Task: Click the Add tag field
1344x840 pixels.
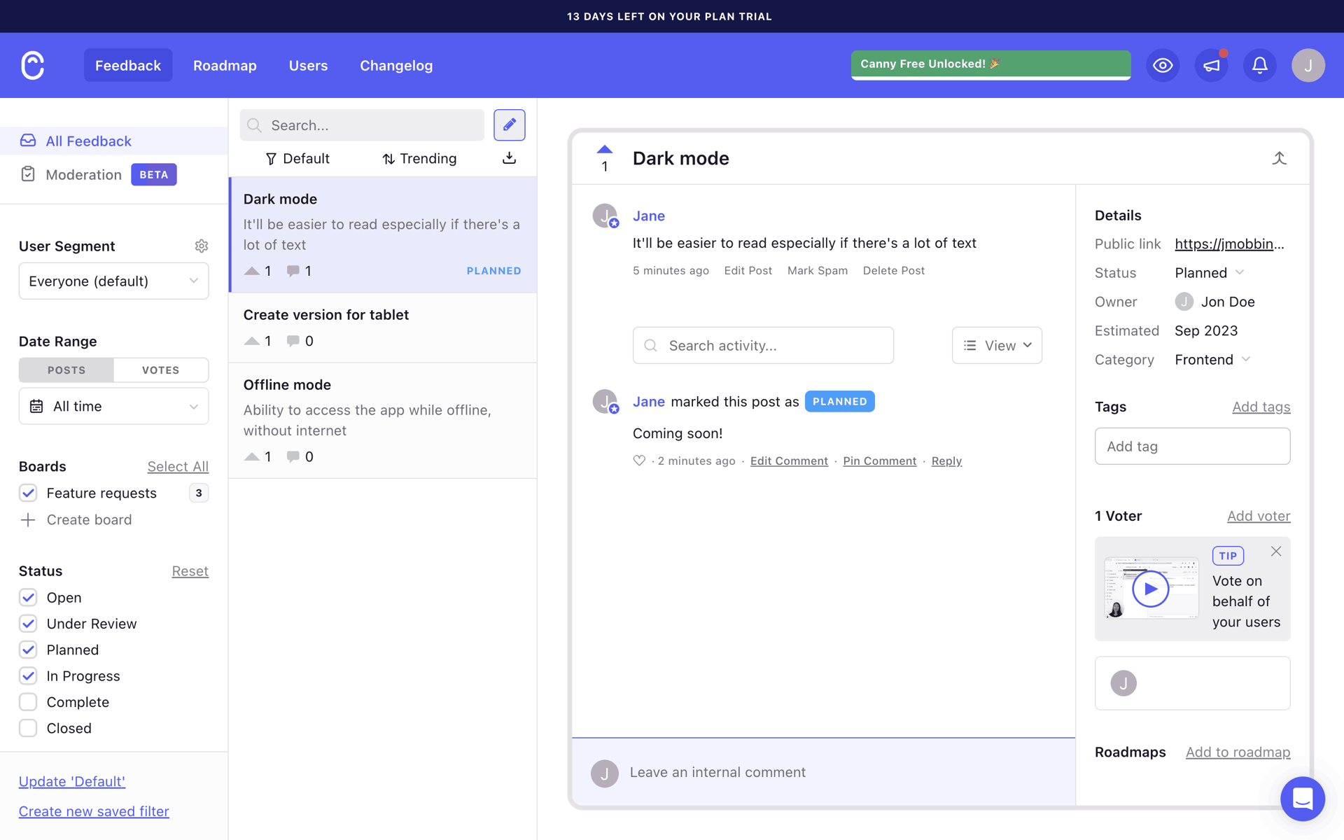Action: click(x=1192, y=446)
